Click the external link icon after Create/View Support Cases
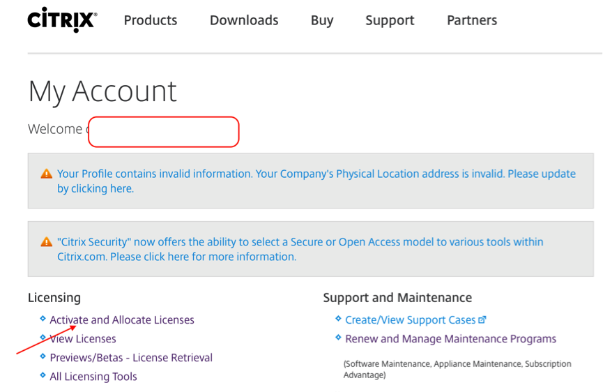The height and width of the screenshot is (392, 603). [x=482, y=319]
